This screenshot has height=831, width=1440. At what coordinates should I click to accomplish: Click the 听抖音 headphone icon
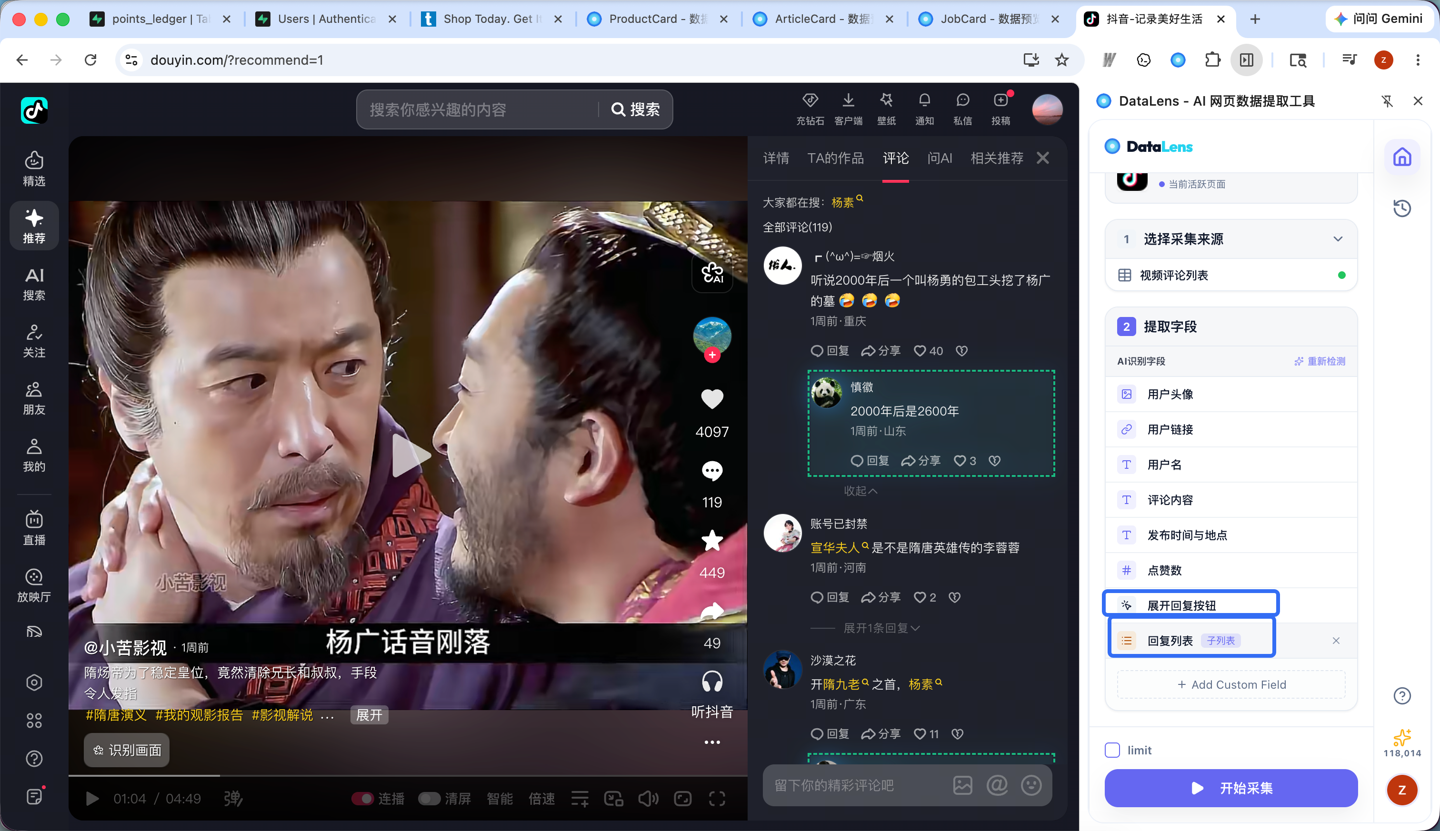(x=712, y=682)
